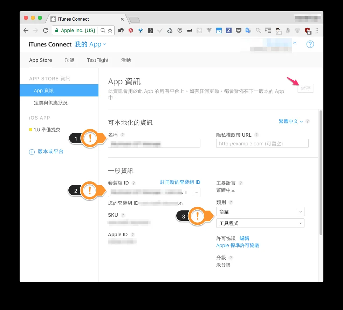Open the Chrome three-dot menu

point(317,30)
